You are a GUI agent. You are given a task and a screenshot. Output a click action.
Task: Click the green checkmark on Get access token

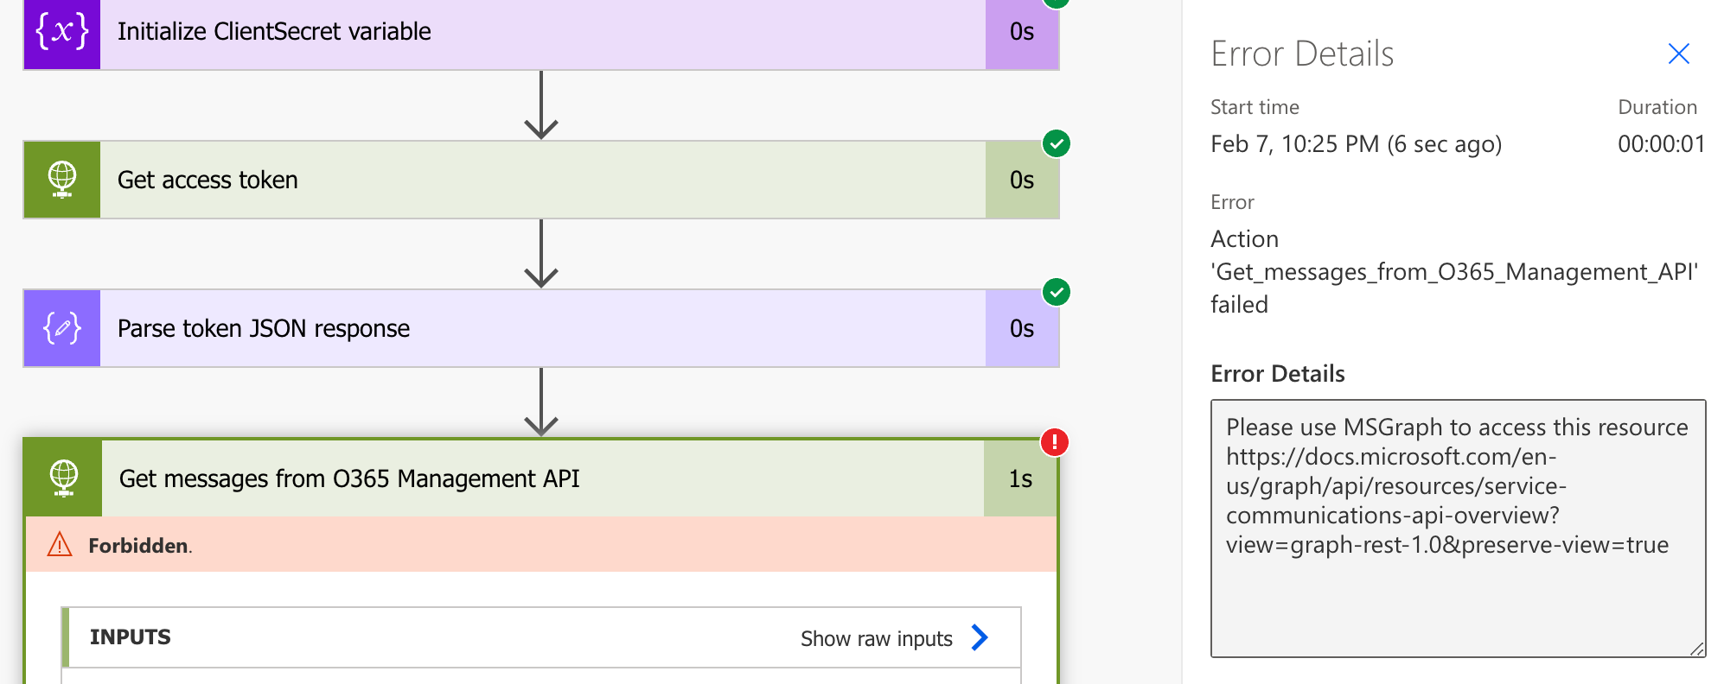1057,143
